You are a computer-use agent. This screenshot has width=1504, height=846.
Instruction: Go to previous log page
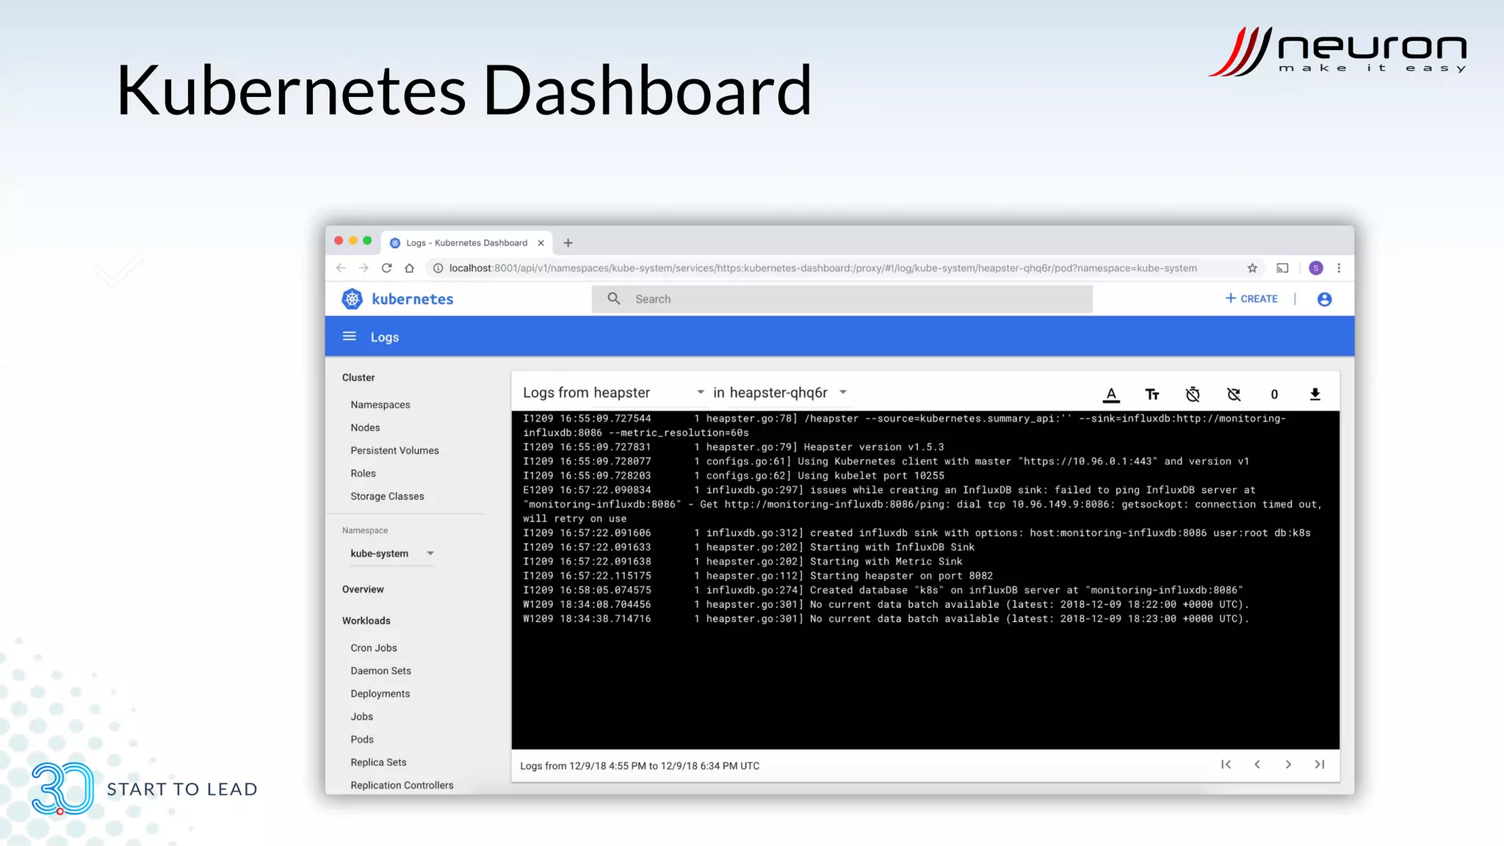tap(1257, 764)
